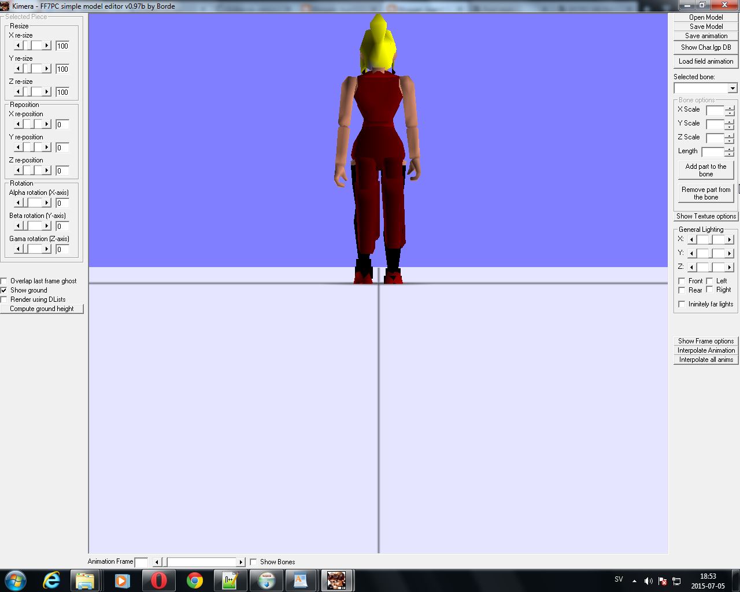Increase Z Scale spinner up arrow
This screenshot has height=592, width=740.
(730, 136)
